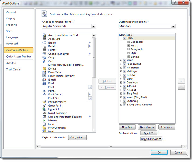Toggle the Review tab checkbox
The width and height of the screenshot is (194, 162).
[x=124, y=75]
